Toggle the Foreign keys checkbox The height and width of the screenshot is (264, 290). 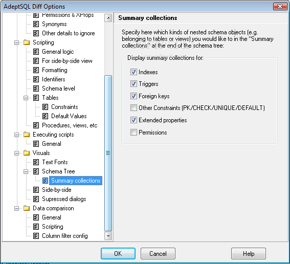133,96
